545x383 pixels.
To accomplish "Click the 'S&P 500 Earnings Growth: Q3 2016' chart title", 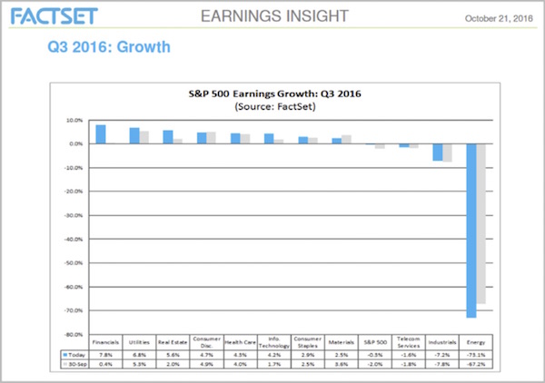I will click(x=275, y=93).
